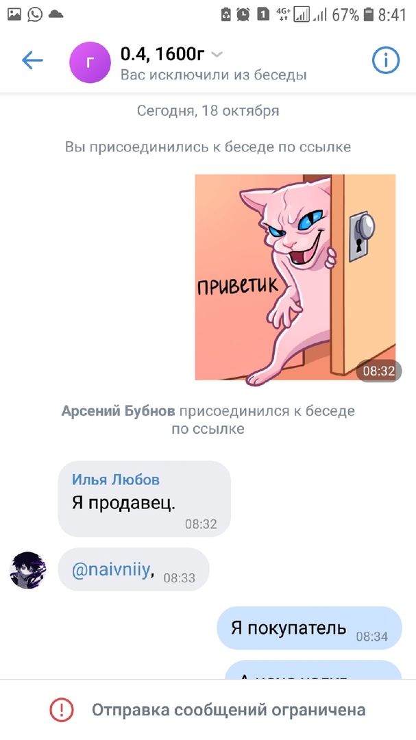This screenshot has width=416, height=740.
Task: Tap the battery indicator icon
Action: point(369,14)
